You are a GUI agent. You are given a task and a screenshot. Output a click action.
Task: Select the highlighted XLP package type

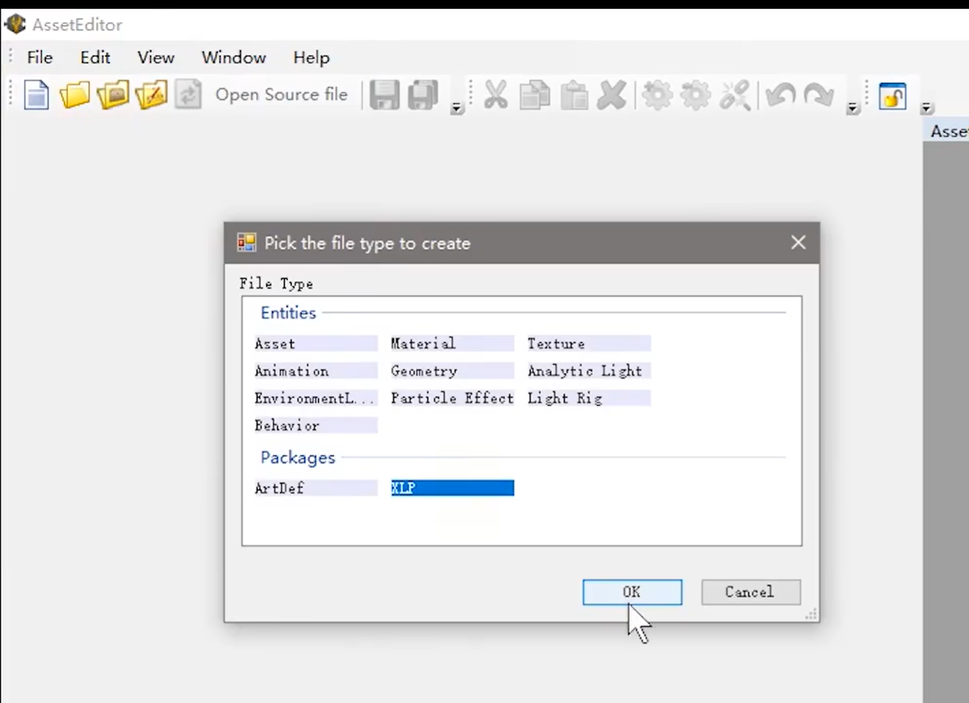coord(452,487)
